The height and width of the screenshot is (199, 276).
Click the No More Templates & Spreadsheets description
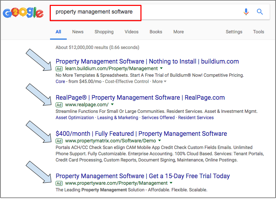pos(150,75)
